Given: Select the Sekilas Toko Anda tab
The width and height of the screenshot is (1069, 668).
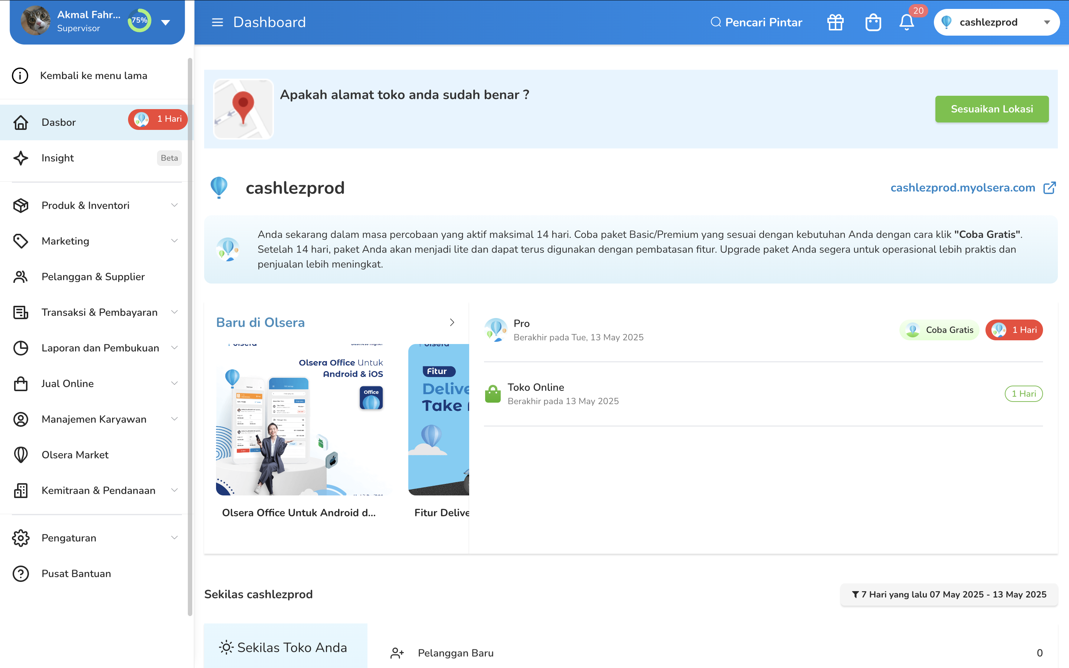Looking at the screenshot, I should pyautogui.click(x=285, y=647).
